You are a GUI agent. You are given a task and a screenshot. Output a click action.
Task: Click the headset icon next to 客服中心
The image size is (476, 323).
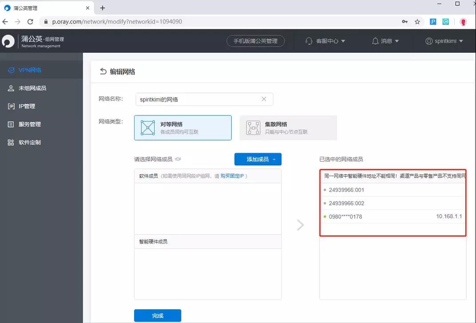[309, 41]
